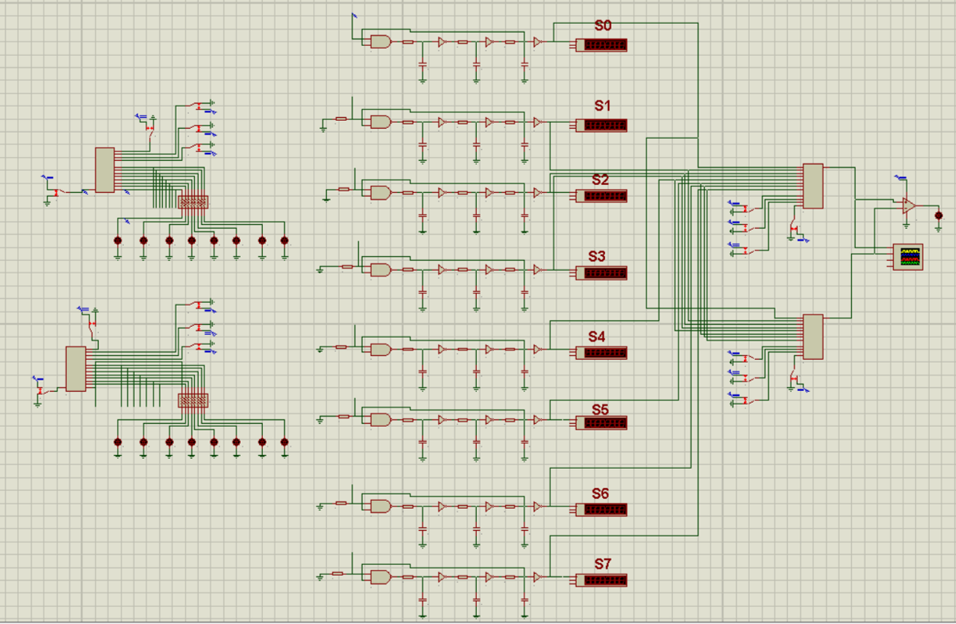Select the S3 LED bargraph display
956x624 pixels.
coord(601,273)
